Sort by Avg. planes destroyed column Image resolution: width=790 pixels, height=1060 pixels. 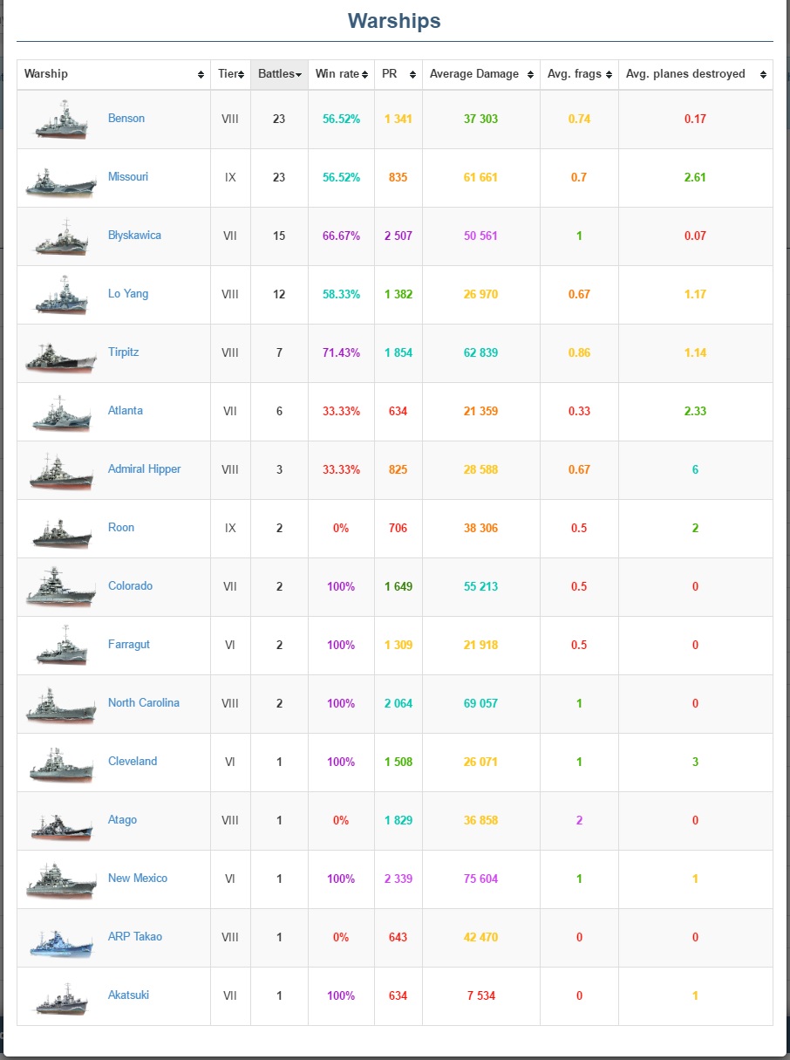[x=695, y=74]
